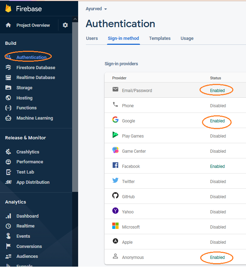
Task: Click sidebar scrollbar up arrow
Action: [x=75, y=19]
